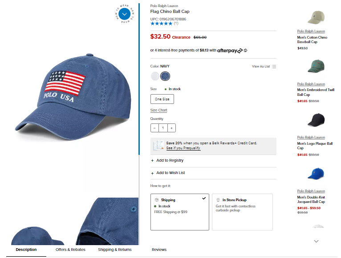Expand more recommended products with the down chevron
This screenshot has height=258, width=341.
316,241
